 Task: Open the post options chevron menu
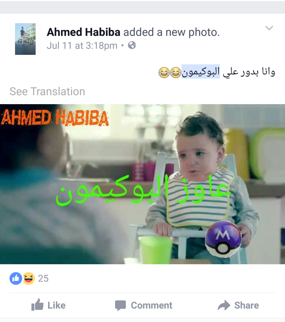269,28
